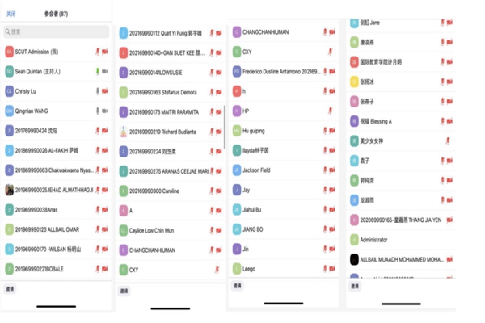Click the 搜索 participant search field
Image resolution: width=485 pixels, height=323 pixels.
coord(56,32)
